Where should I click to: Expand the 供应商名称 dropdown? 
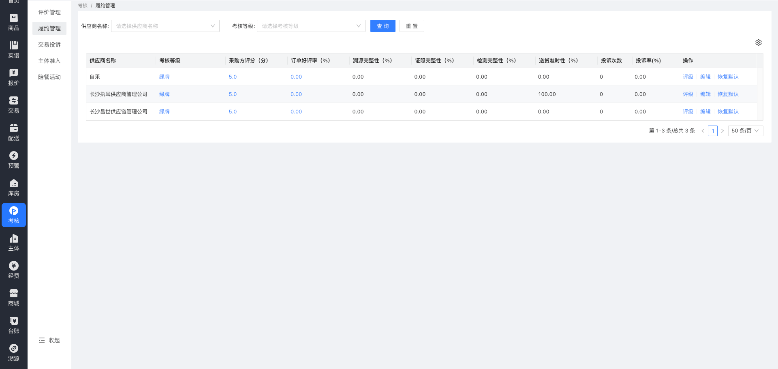click(165, 26)
